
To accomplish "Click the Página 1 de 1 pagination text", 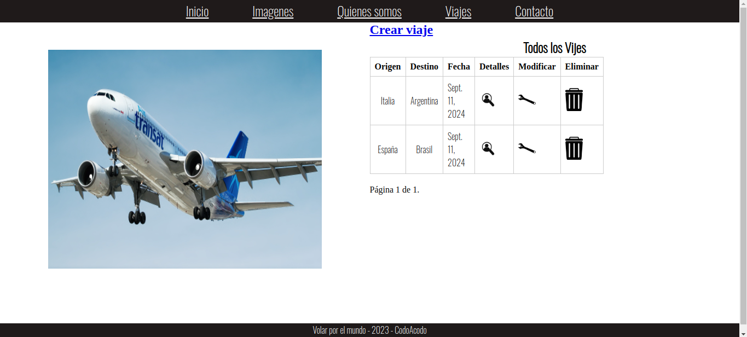I will [395, 190].
